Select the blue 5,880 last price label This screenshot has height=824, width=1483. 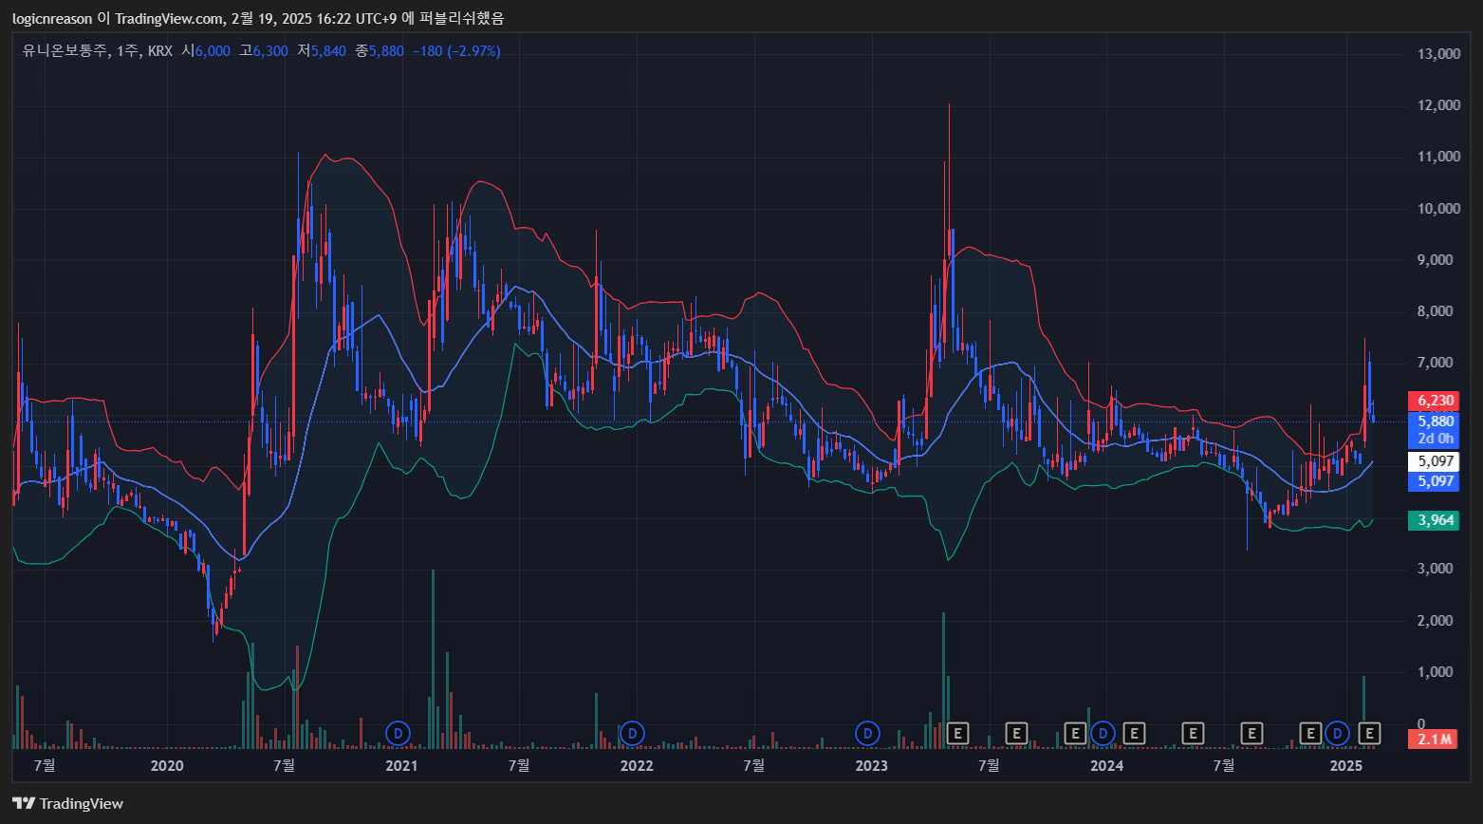(1436, 421)
